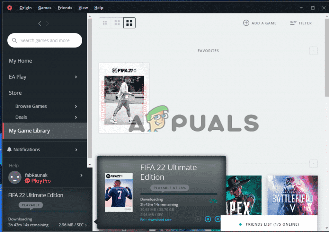This screenshot has width=329, height=232.
Task: Expand the fabRaunak profile arrow
Action: (x=81, y=175)
